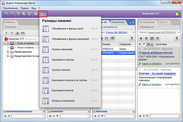The image size is (183, 122).
Task: Click search field under Клиенты panel
Action: click(28, 116)
